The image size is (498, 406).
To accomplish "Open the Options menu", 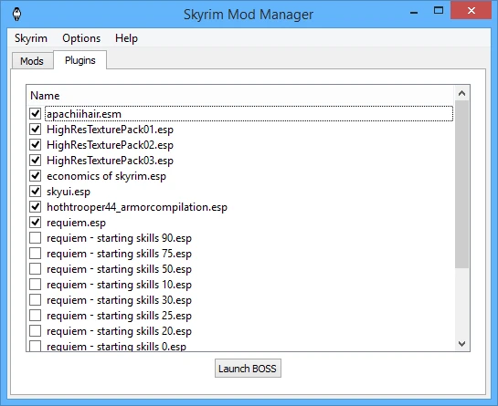I will [81, 38].
